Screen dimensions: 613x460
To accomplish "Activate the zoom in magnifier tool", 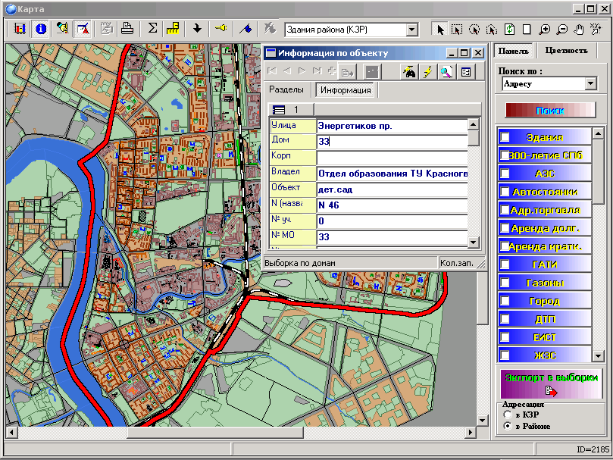I will click(545, 29).
